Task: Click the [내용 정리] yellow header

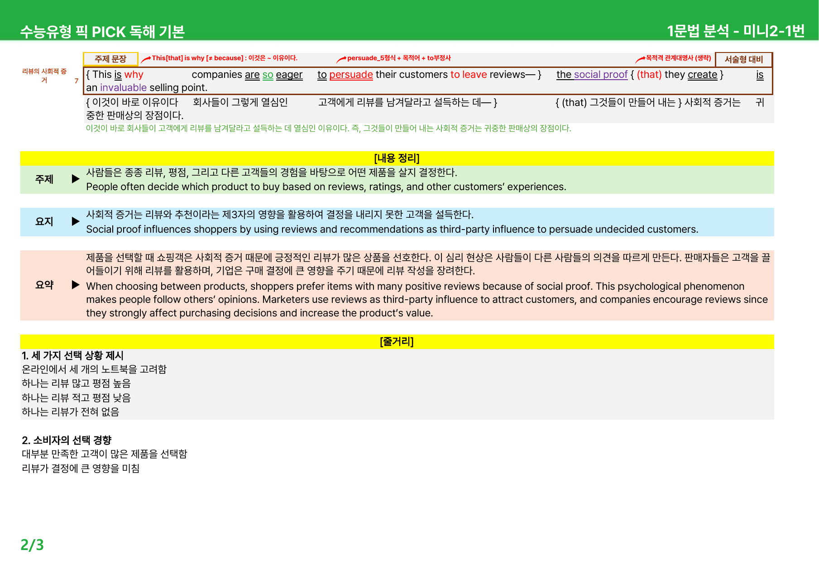Action: [x=397, y=158]
